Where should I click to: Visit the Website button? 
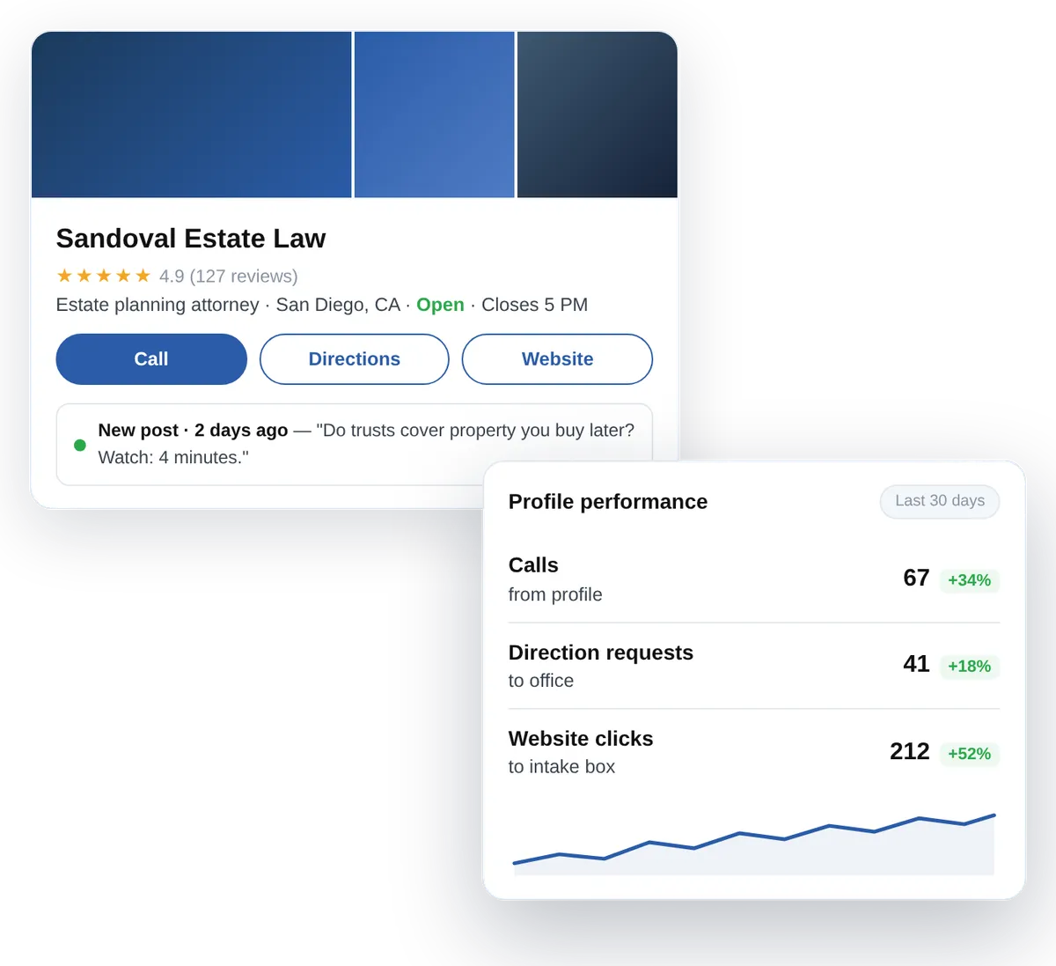click(x=557, y=359)
